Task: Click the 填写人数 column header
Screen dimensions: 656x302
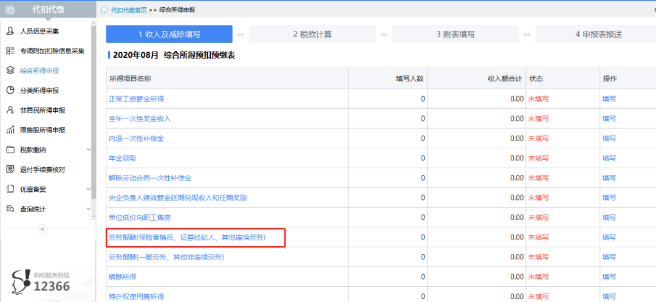Action: click(x=388, y=78)
